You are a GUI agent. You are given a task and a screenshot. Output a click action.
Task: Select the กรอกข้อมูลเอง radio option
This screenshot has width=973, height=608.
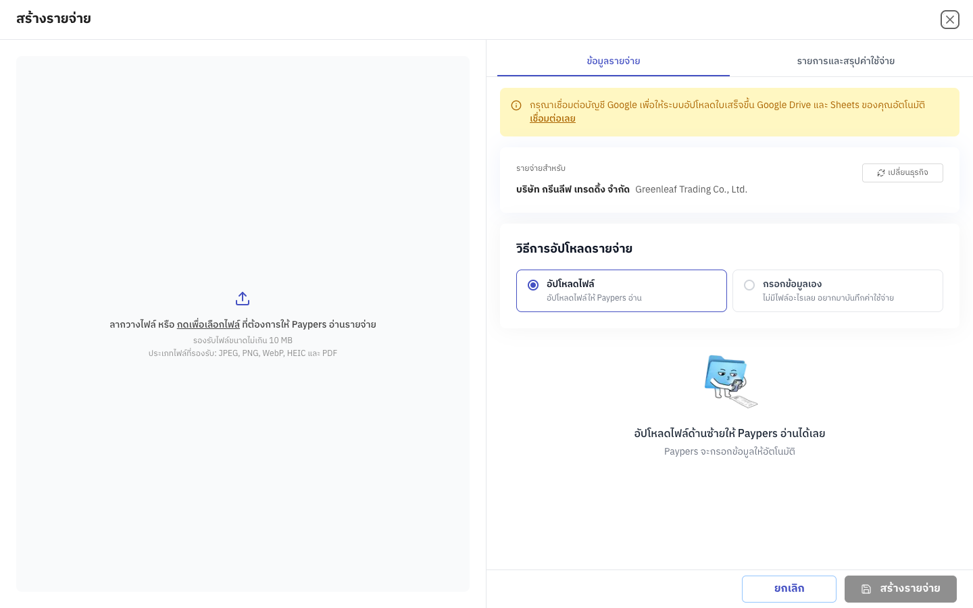[x=749, y=285]
